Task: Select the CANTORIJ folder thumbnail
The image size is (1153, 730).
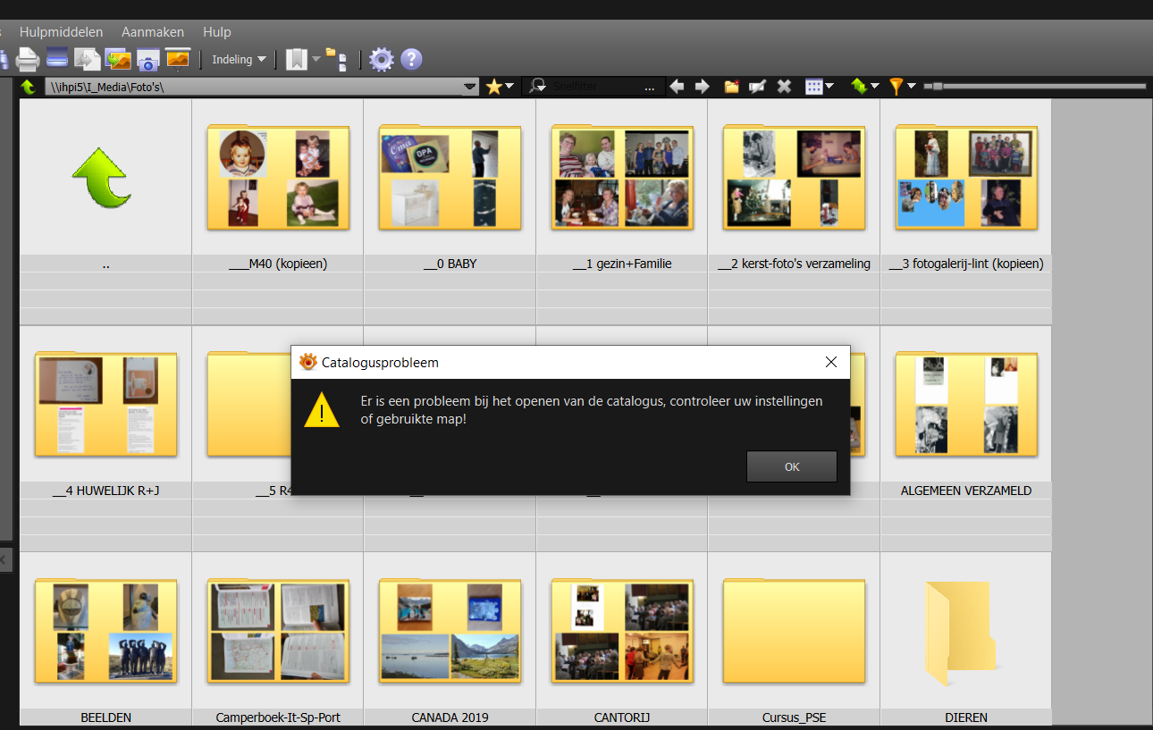Action: (x=622, y=632)
